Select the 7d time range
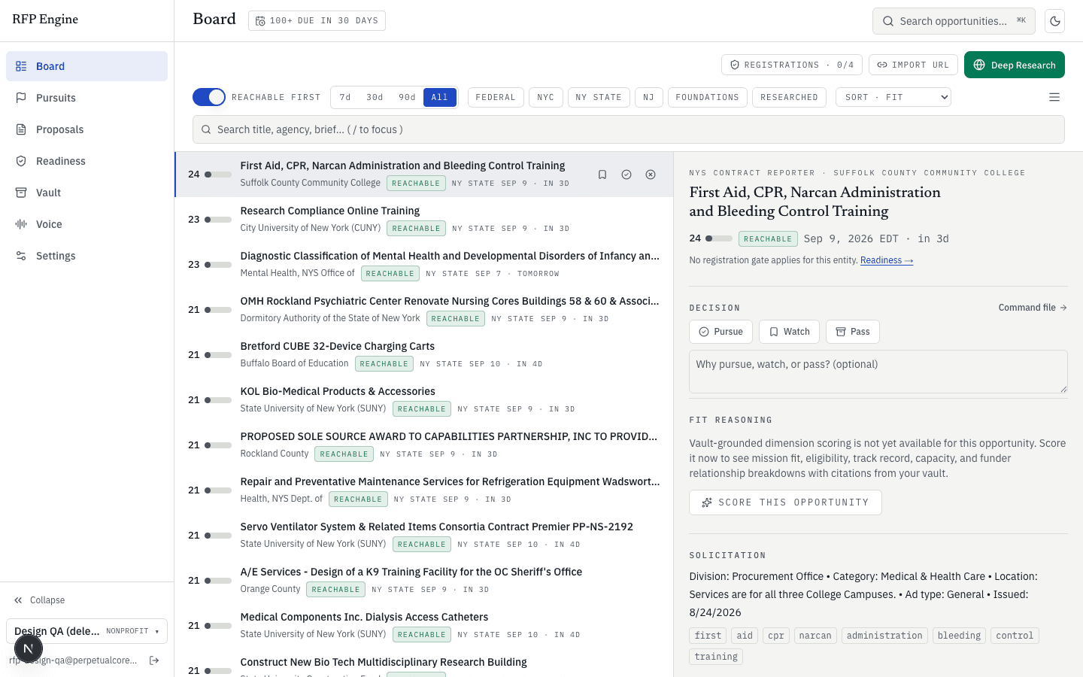 coord(345,97)
